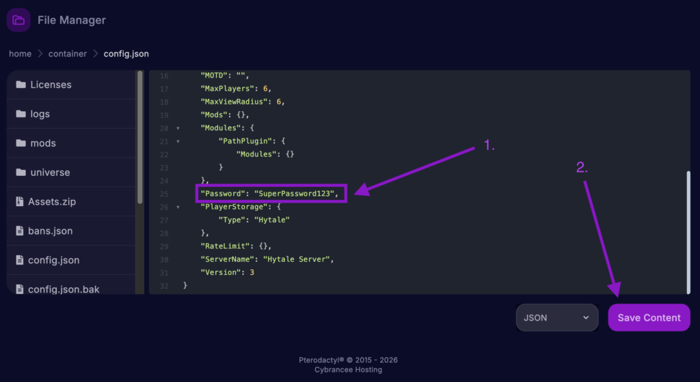Place cursor in the "SuperPassword123" value
Image resolution: width=700 pixels, height=382 pixels.
pos(294,194)
